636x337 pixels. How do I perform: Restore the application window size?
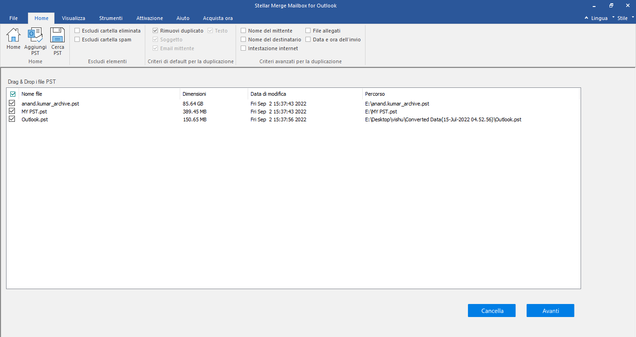click(x=611, y=6)
